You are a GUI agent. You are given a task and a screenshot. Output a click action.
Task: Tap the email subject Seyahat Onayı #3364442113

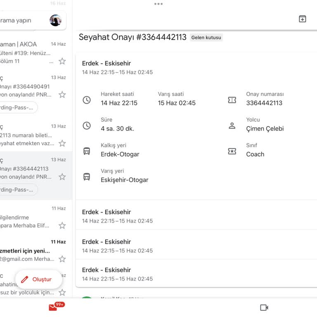click(132, 37)
